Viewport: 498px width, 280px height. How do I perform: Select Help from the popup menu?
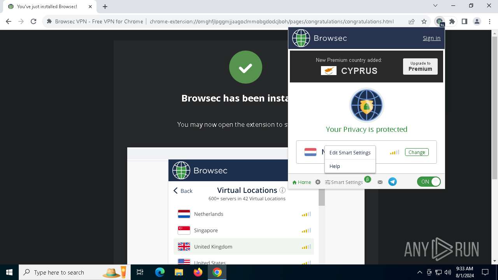(350, 166)
